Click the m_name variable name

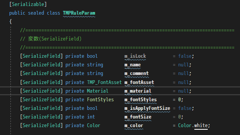(132, 65)
